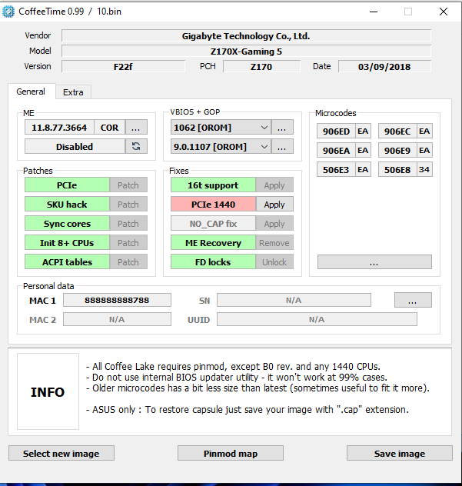Select the 506E3 microcode entry

tap(336, 169)
